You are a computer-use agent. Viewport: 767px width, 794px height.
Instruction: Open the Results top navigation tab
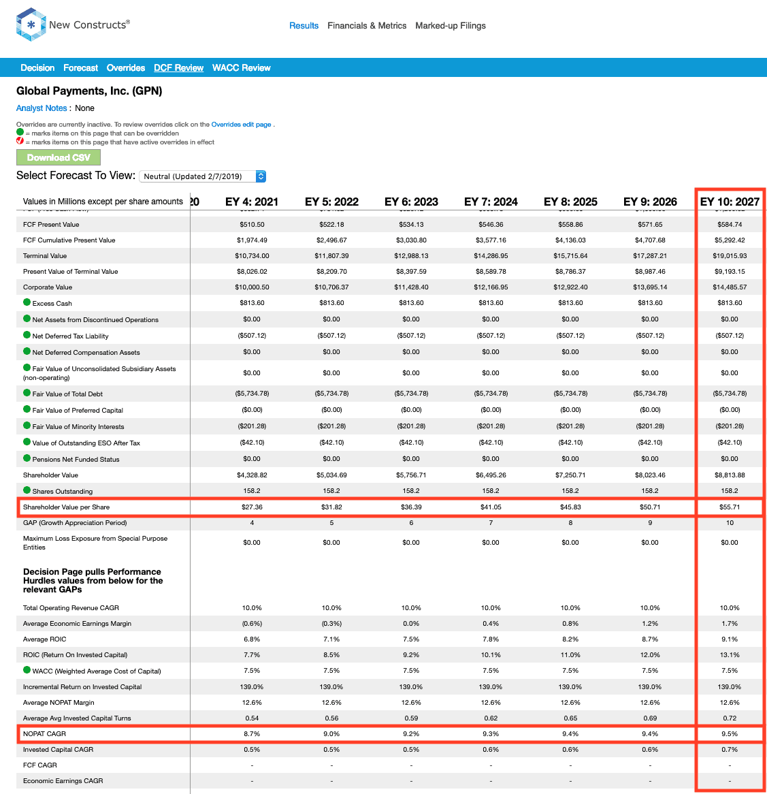pyautogui.click(x=304, y=25)
